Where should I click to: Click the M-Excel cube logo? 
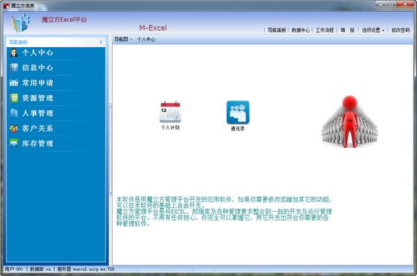[x=20, y=23]
